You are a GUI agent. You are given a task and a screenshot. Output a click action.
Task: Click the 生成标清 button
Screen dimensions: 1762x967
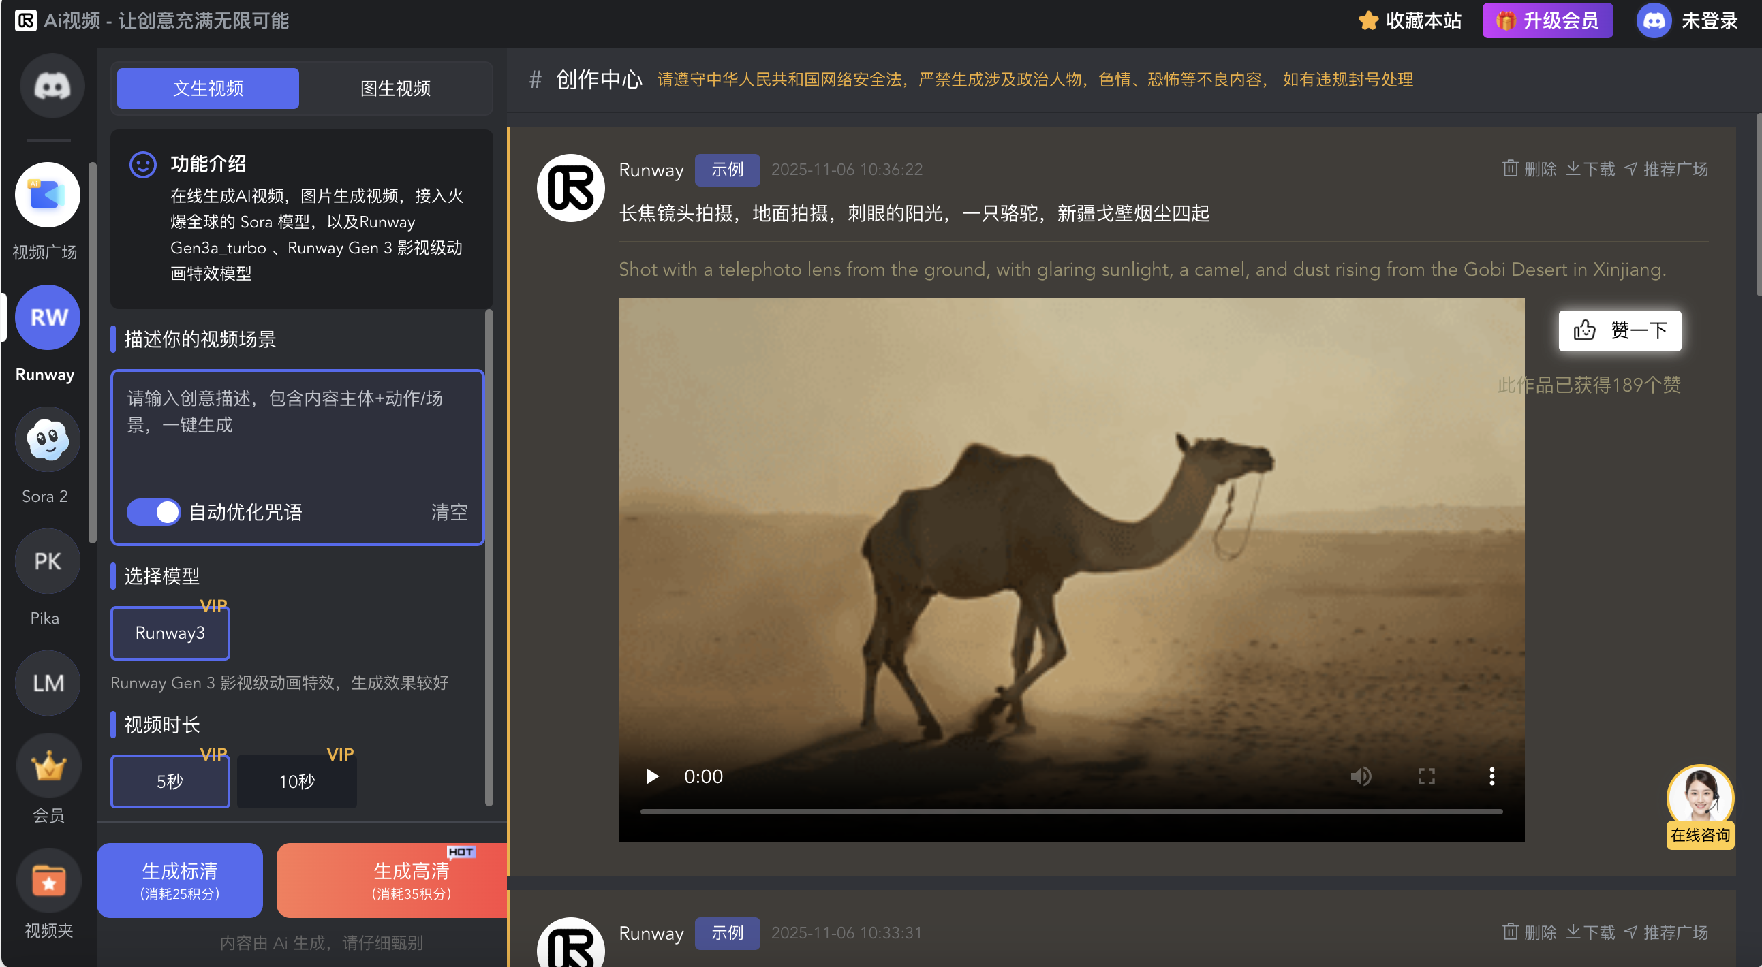point(180,881)
